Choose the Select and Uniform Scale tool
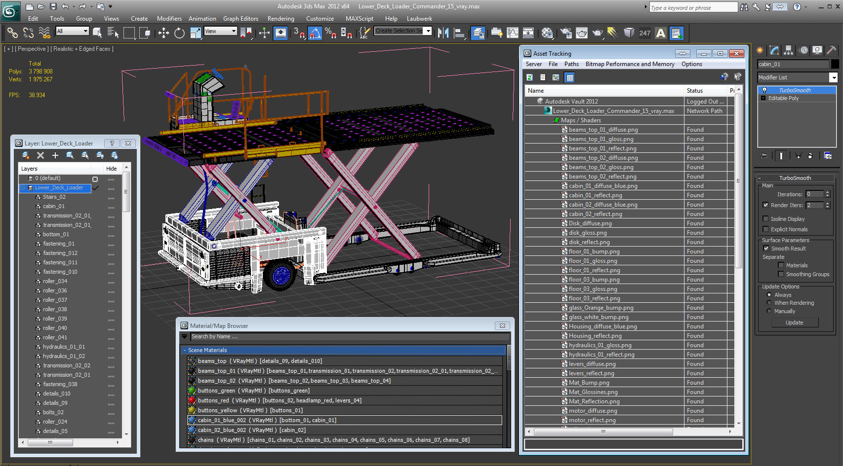843x466 pixels. click(196, 33)
